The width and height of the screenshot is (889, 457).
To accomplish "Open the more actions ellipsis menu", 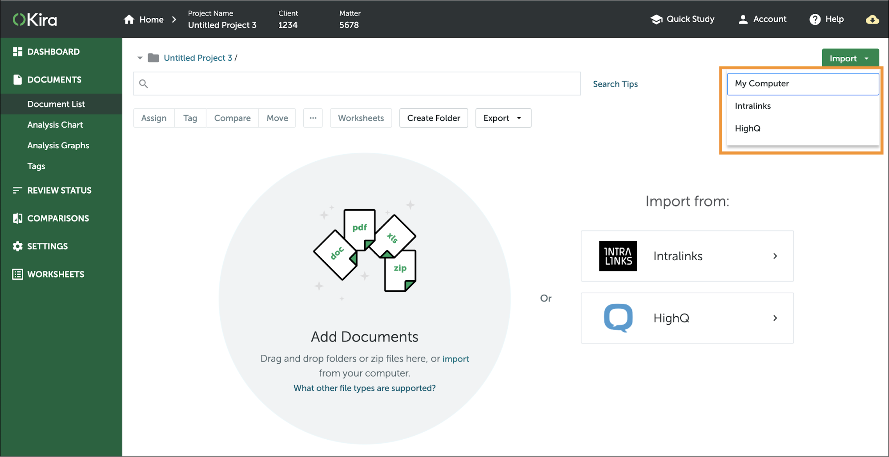I will pos(313,118).
